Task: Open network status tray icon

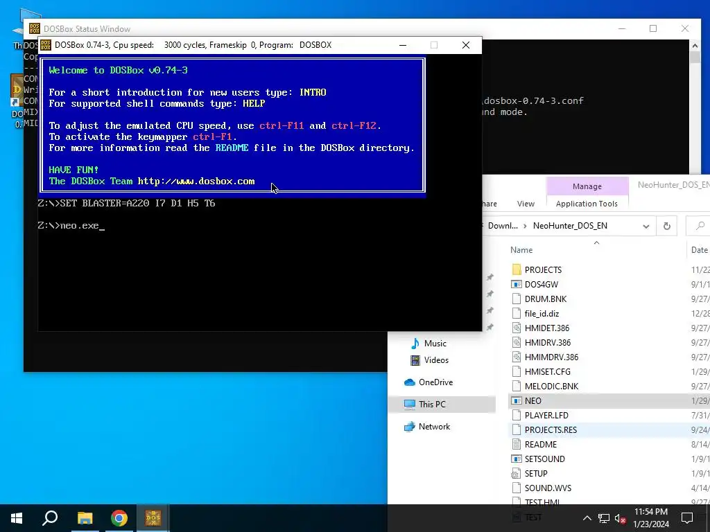Action: click(x=604, y=518)
